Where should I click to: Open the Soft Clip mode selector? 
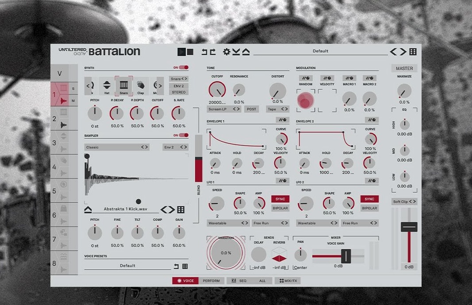(404, 202)
